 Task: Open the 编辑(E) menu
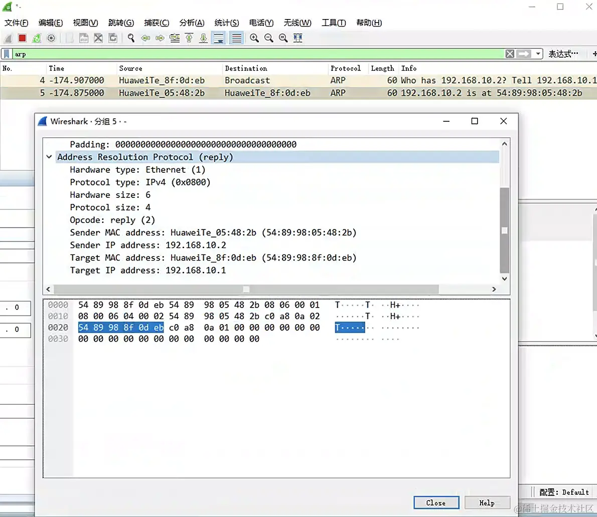point(51,23)
